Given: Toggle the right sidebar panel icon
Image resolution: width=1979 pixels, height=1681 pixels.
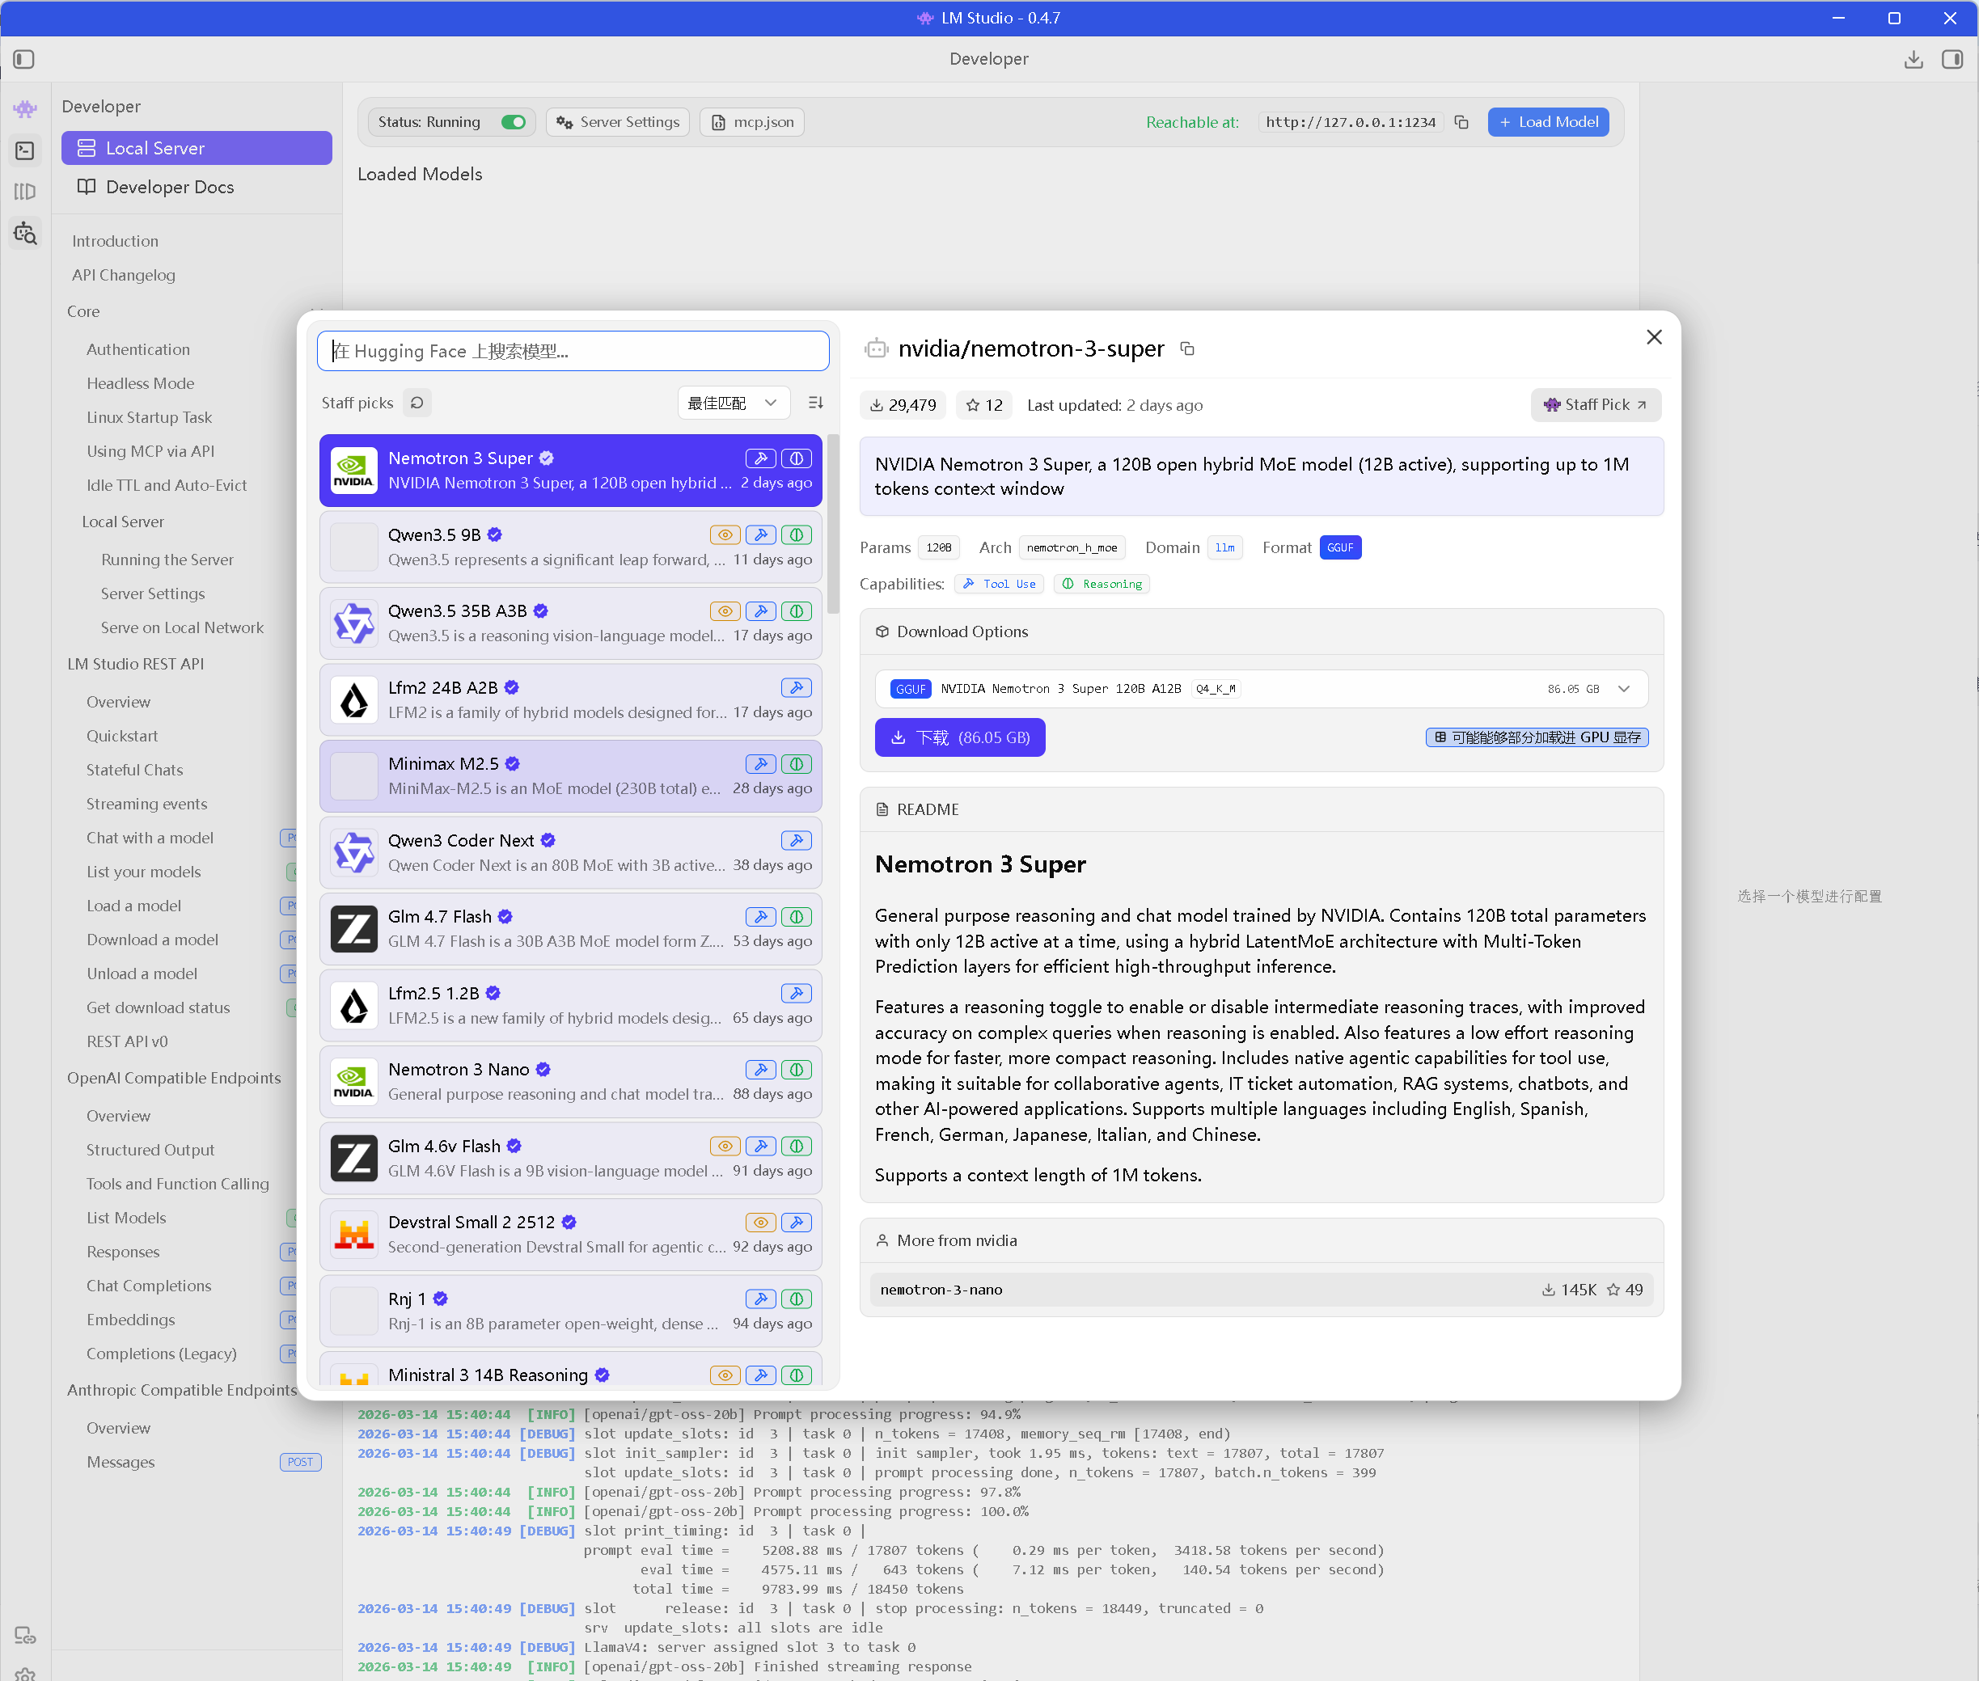Looking at the screenshot, I should [1952, 59].
